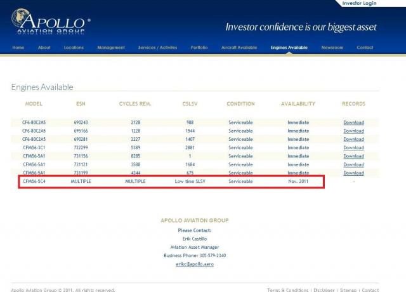The image size is (406, 292).
Task: Open Services / Activities menu item
Action: [157, 48]
